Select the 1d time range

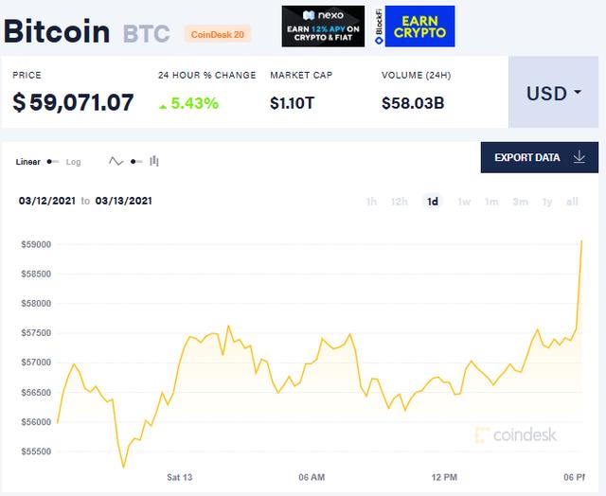point(433,202)
